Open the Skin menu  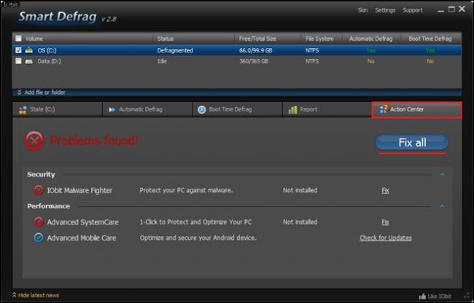pos(362,10)
